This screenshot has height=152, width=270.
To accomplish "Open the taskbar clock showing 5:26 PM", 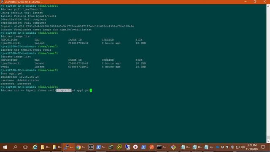I will point(252,147).
